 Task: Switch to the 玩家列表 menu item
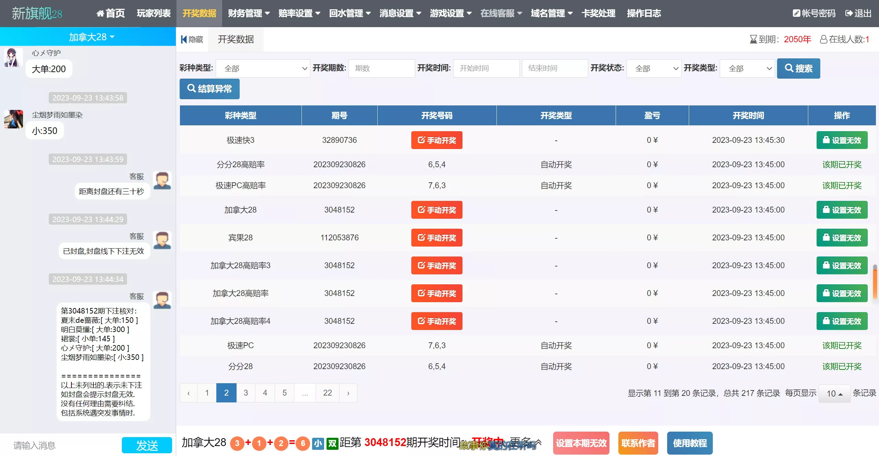point(153,13)
